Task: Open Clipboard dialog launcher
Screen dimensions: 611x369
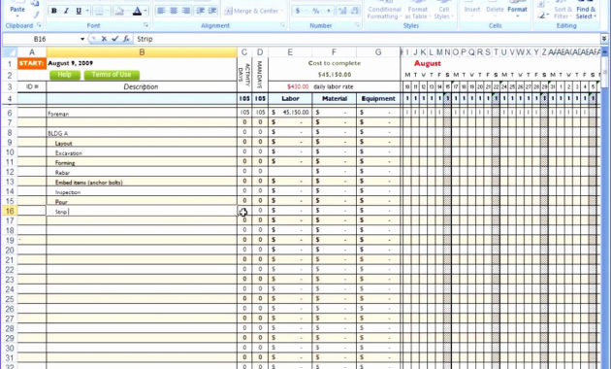Action: [x=39, y=25]
